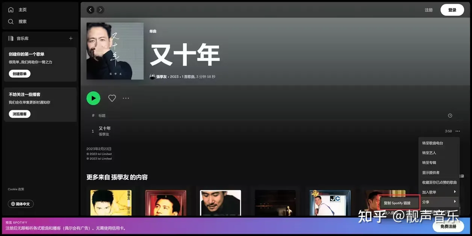Click the 免费注册 button in the banner
The width and height of the screenshot is (472, 236).
pyautogui.click(x=448, y=227)
